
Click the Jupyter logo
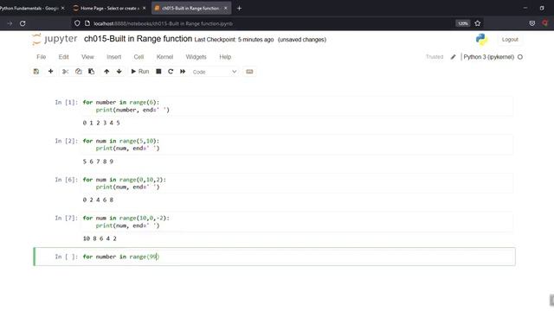(55, 39)
